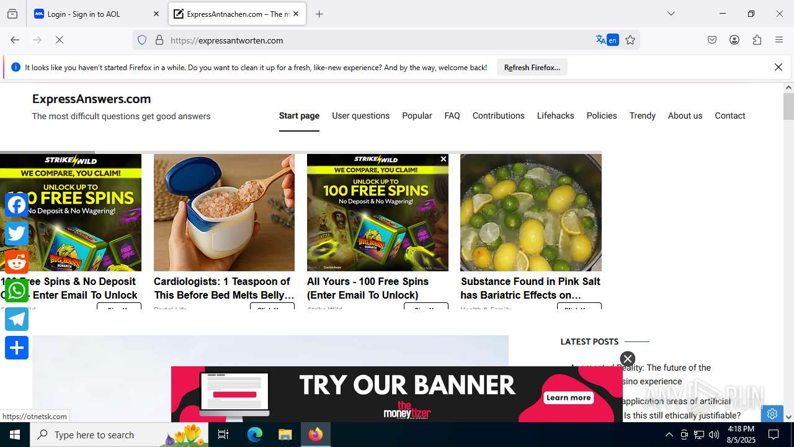This screenshot has height=447, width=794.
Task: Open the FAQ menu item
Action: coord(452,115)
